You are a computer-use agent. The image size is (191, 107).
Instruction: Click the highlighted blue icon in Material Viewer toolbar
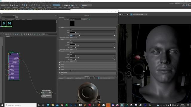point(99,78)
